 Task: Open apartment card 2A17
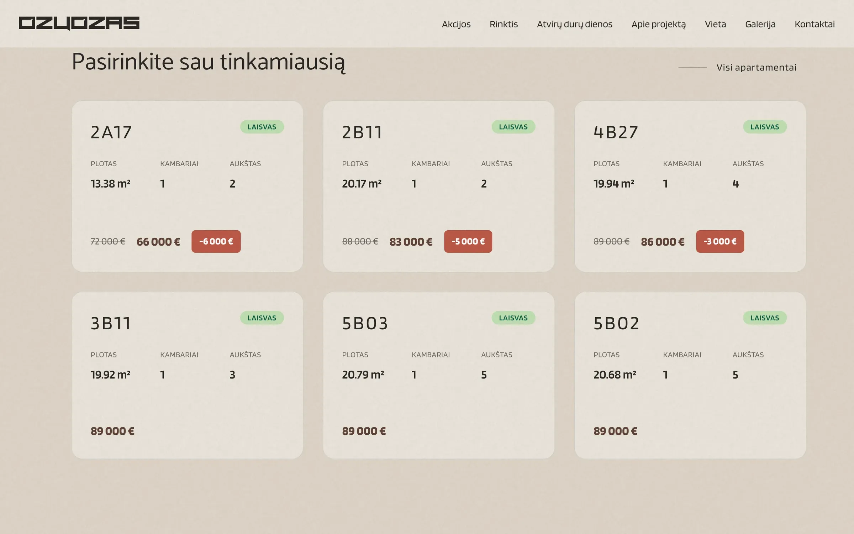tap(187, 186)
